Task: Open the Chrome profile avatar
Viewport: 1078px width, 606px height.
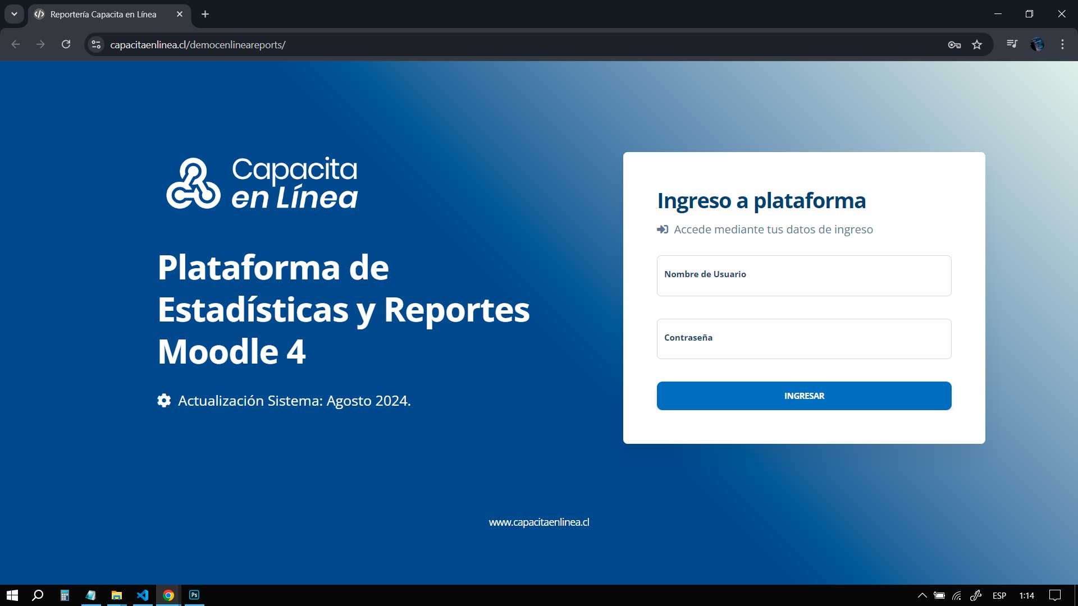Action: [x=1037, y=44]
